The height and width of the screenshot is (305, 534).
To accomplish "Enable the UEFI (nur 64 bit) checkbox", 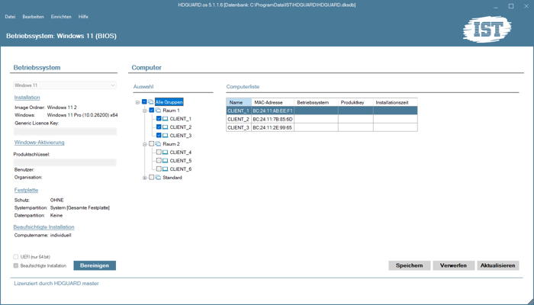I will point(16,257).
